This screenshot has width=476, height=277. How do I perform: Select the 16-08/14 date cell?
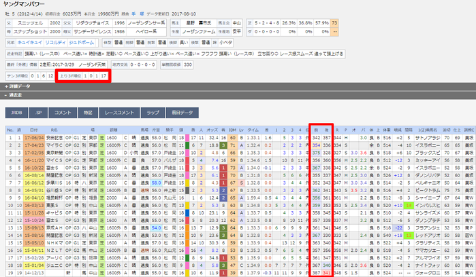(x=33, y=175)
